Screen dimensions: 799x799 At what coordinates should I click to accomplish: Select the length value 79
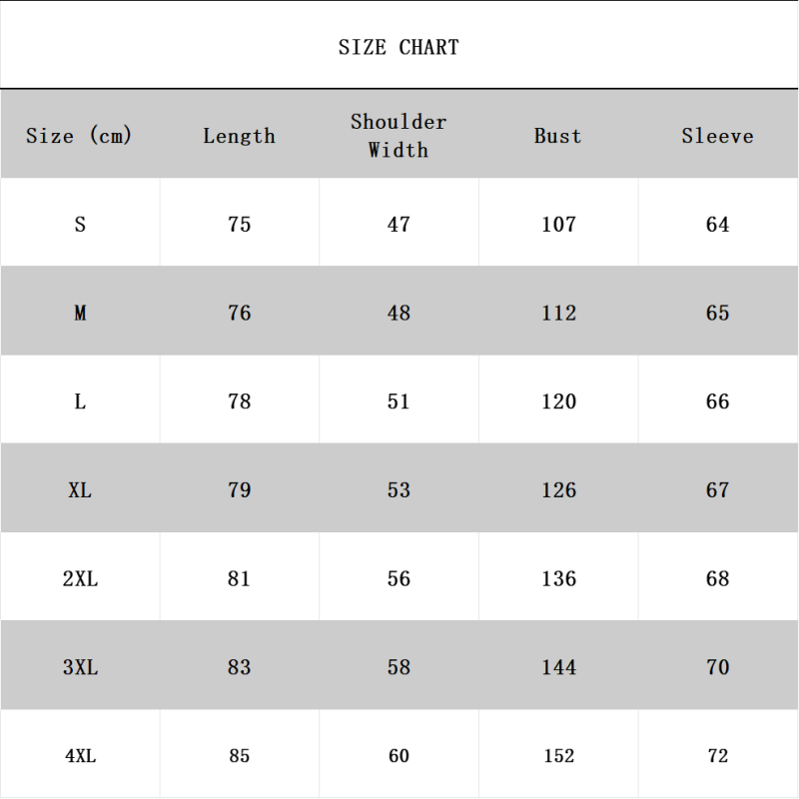239,490
